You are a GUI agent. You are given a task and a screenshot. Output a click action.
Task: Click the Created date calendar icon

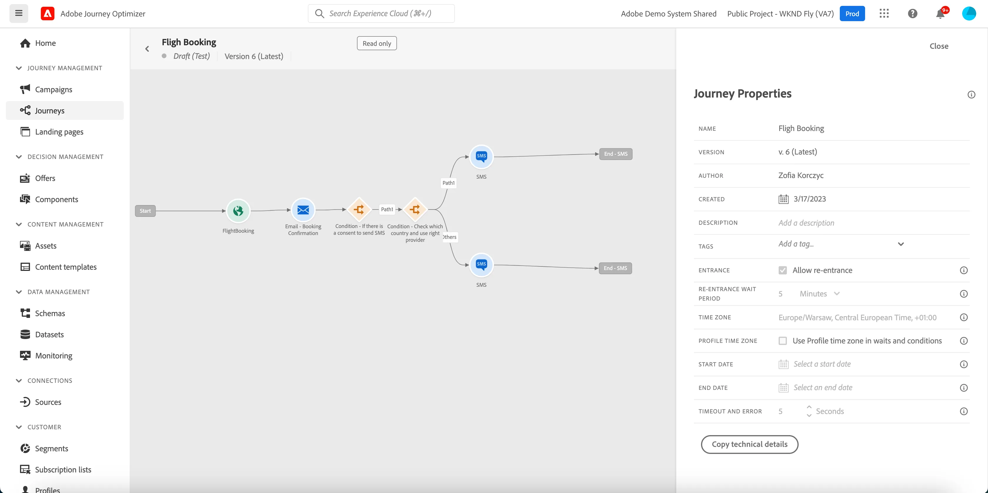tap(784, 199)
